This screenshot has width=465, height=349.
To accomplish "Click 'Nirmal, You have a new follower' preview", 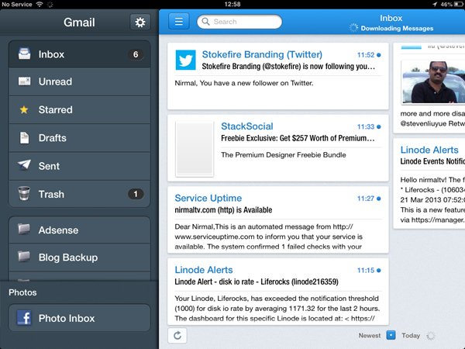I will click(x=244, y=83).
